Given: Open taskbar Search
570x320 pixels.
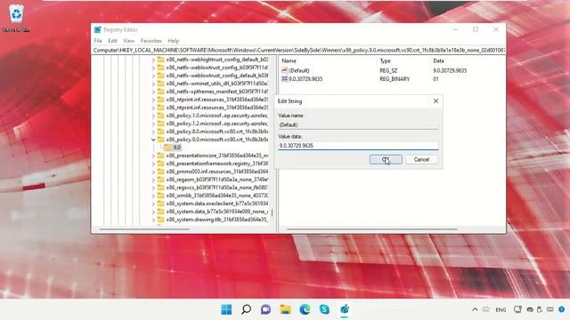Looking at the screenshot, I should click(246, 309).
